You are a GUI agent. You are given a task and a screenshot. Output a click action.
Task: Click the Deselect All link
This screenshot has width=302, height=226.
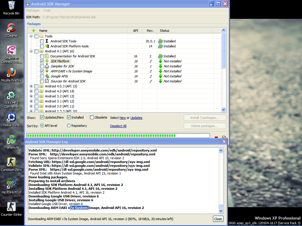tap(118, 126)
